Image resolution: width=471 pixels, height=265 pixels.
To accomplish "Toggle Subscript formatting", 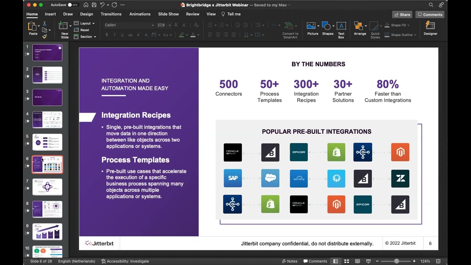I will coord(146,35).
